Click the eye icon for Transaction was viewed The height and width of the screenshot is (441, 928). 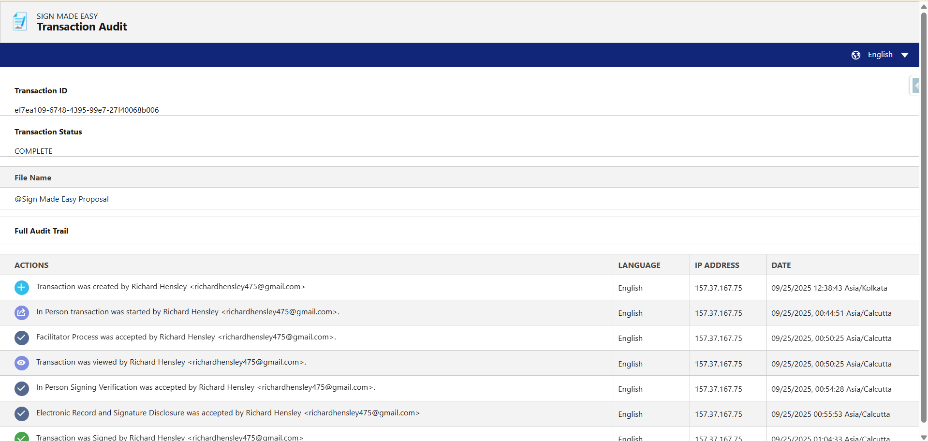[22, 363]
